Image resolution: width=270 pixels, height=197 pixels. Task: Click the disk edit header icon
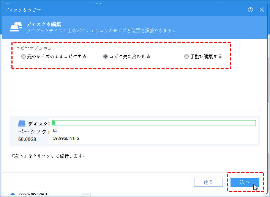pos(16,27)
